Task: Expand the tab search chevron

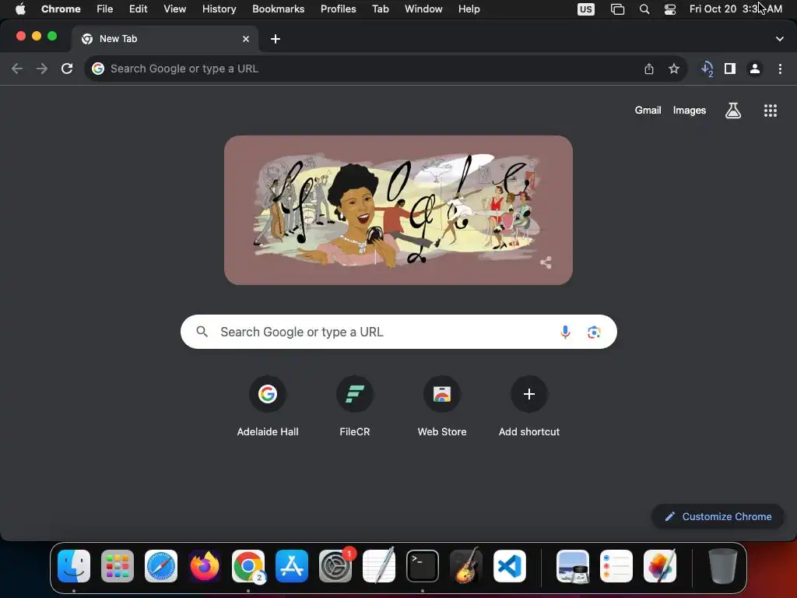Action: [780, 39]
